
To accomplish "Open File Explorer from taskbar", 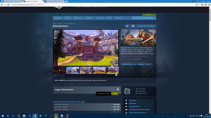I will (x=24, y=116).
